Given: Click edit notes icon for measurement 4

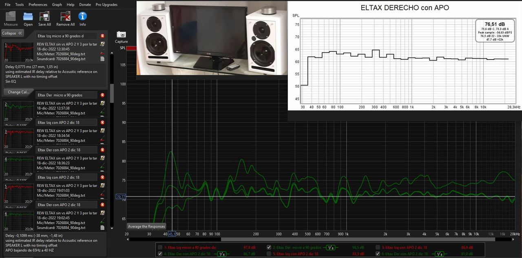Looking at the screenshot, I should (x=103, y=158).
